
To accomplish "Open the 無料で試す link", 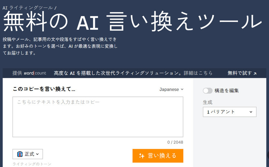I will click(242, 73).
